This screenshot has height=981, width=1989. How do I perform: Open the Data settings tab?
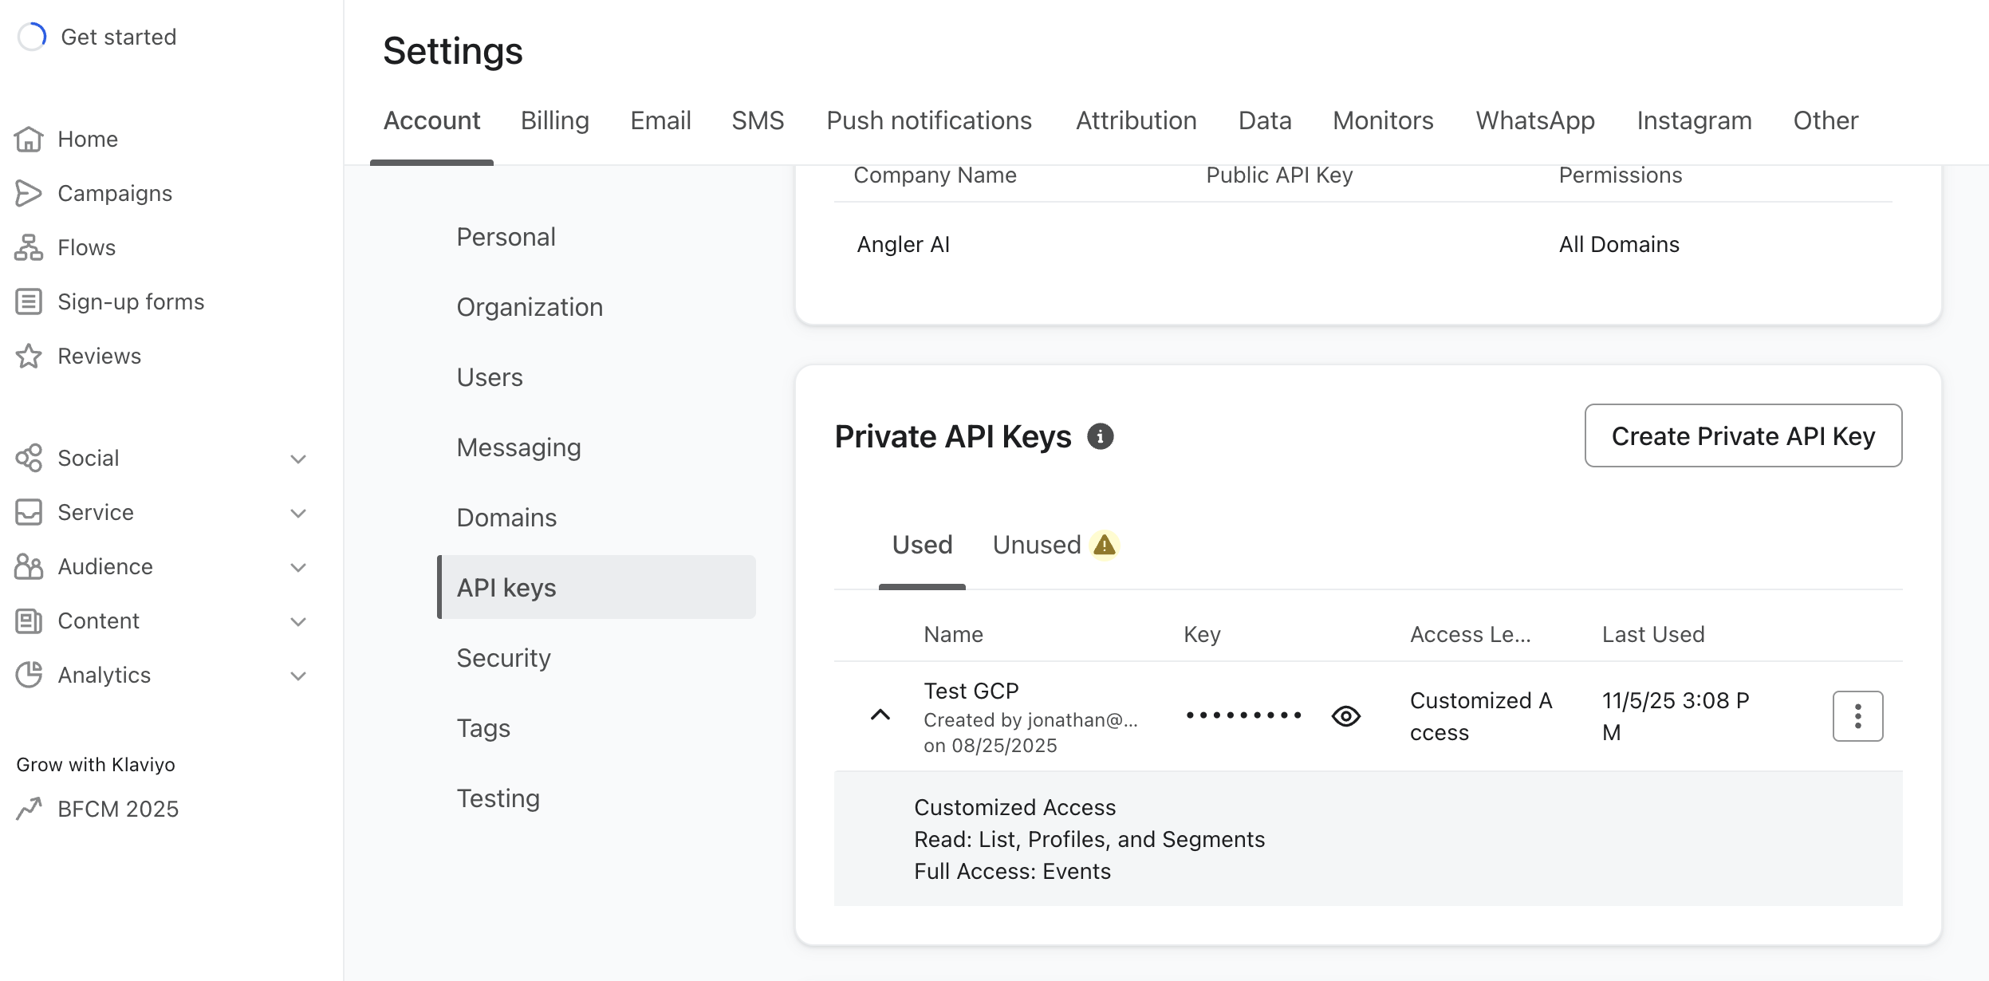[x=1264, y=120]
